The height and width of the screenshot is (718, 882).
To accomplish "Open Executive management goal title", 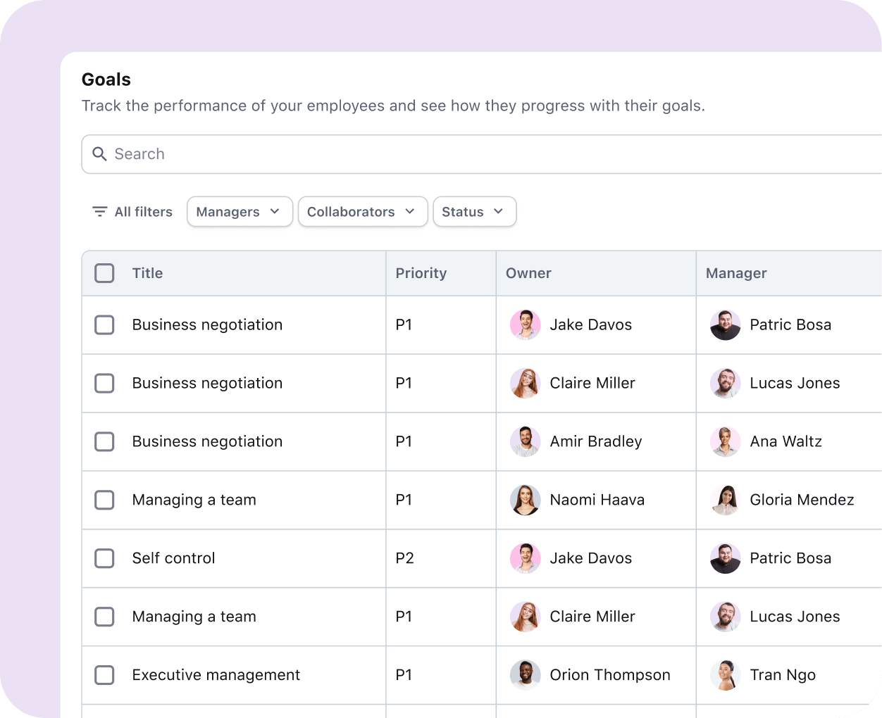I will (x=216, y=675).
